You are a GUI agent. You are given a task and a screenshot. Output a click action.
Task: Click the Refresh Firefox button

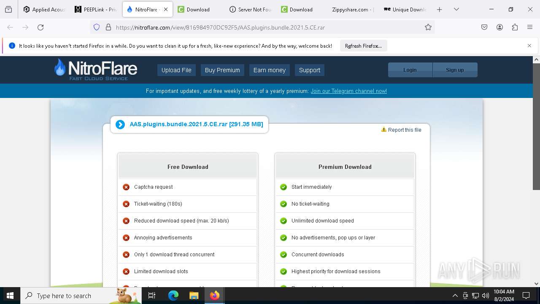(x=363, y=46)
